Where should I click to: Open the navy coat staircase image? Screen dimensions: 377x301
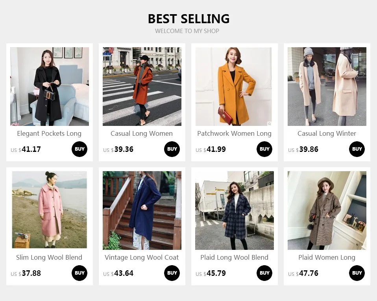pos(142,211)
